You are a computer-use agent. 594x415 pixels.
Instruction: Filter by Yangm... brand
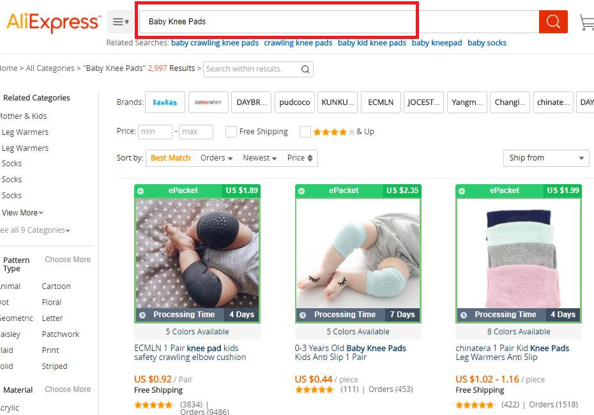click(467, 102)
